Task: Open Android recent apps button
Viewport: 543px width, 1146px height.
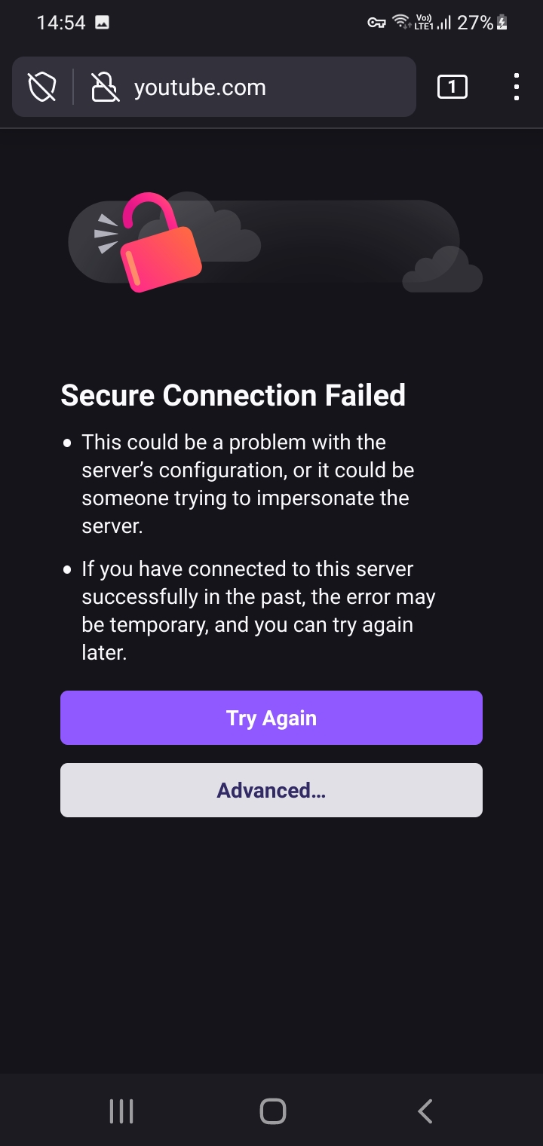Action: click(121, 1111)
